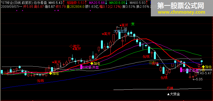The width and height of the screenshot is (213, 101).
Task: Click the 庄影 label
Action: [152, 63]
